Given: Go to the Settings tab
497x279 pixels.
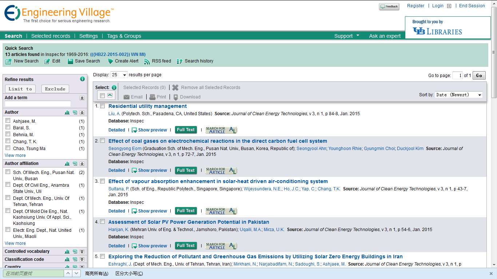Looking at the screenshot, I should point(88,36).
